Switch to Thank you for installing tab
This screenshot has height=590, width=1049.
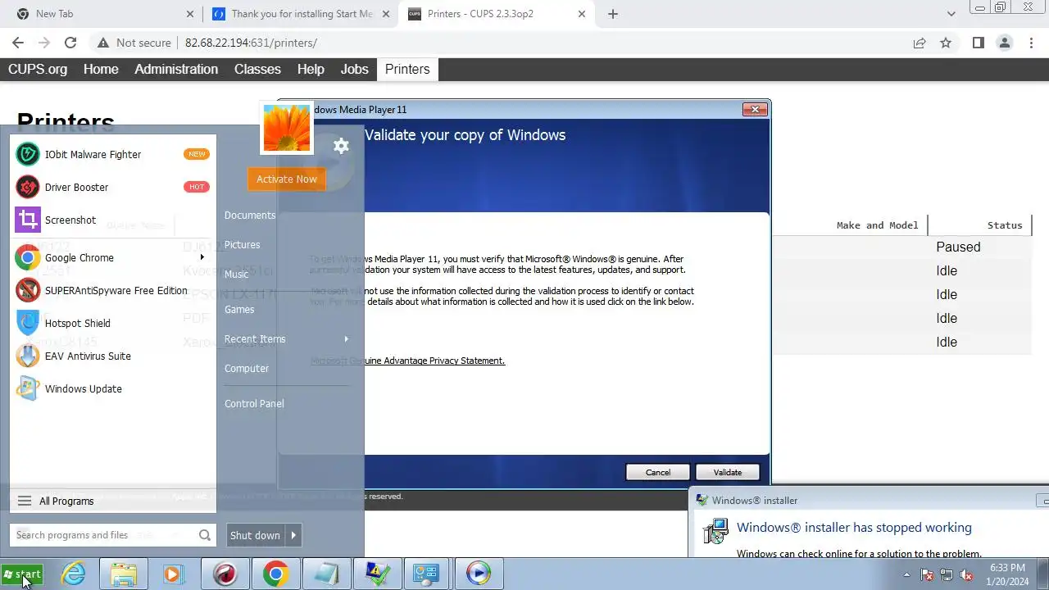pos(302,14)
